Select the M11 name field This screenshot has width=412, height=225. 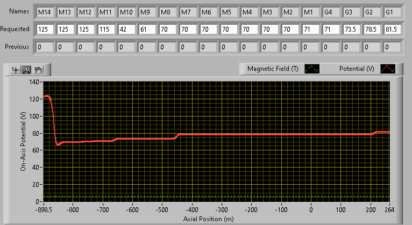tap(106, 12)
